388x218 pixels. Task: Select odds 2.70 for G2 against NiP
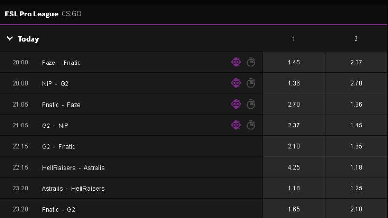point(356,83)
